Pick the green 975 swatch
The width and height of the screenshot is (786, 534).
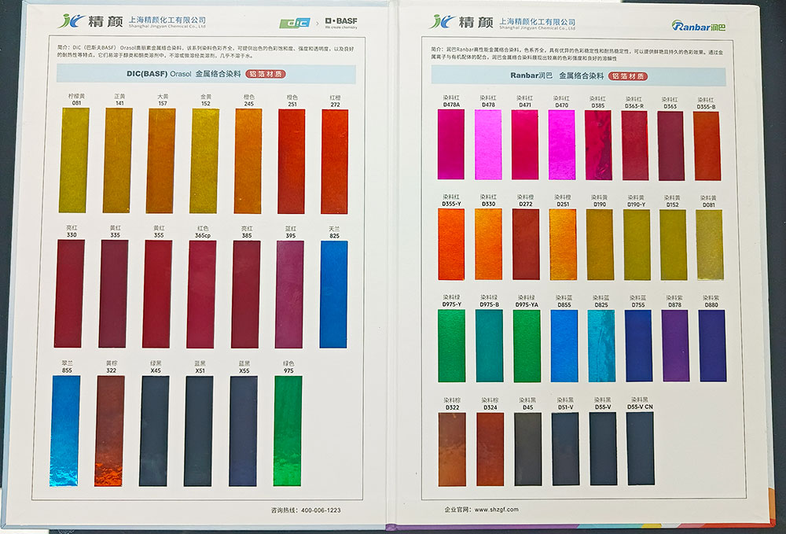pyautogui.click(x=288, y=430)
